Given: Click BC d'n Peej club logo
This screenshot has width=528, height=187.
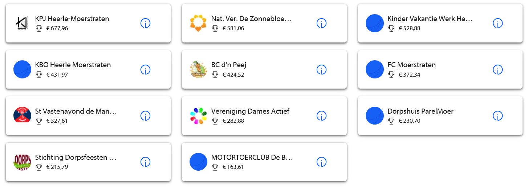Looking at the screenshot, I should coord(198,69).
